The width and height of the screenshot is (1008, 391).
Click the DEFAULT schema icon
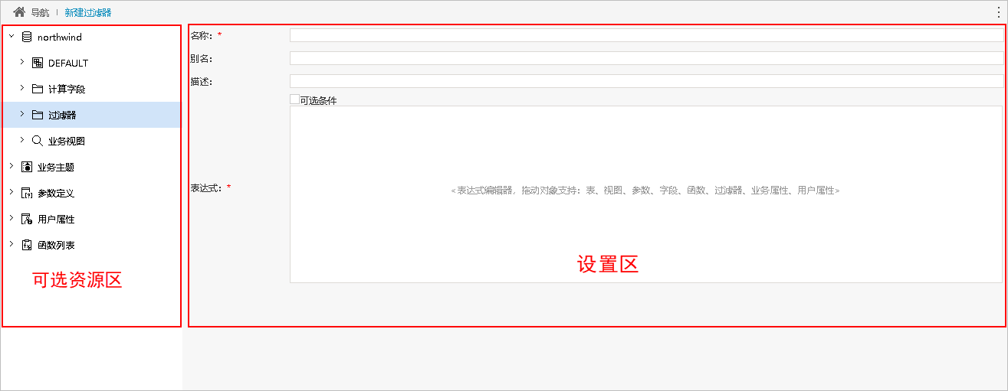click(x=38, y=63)
